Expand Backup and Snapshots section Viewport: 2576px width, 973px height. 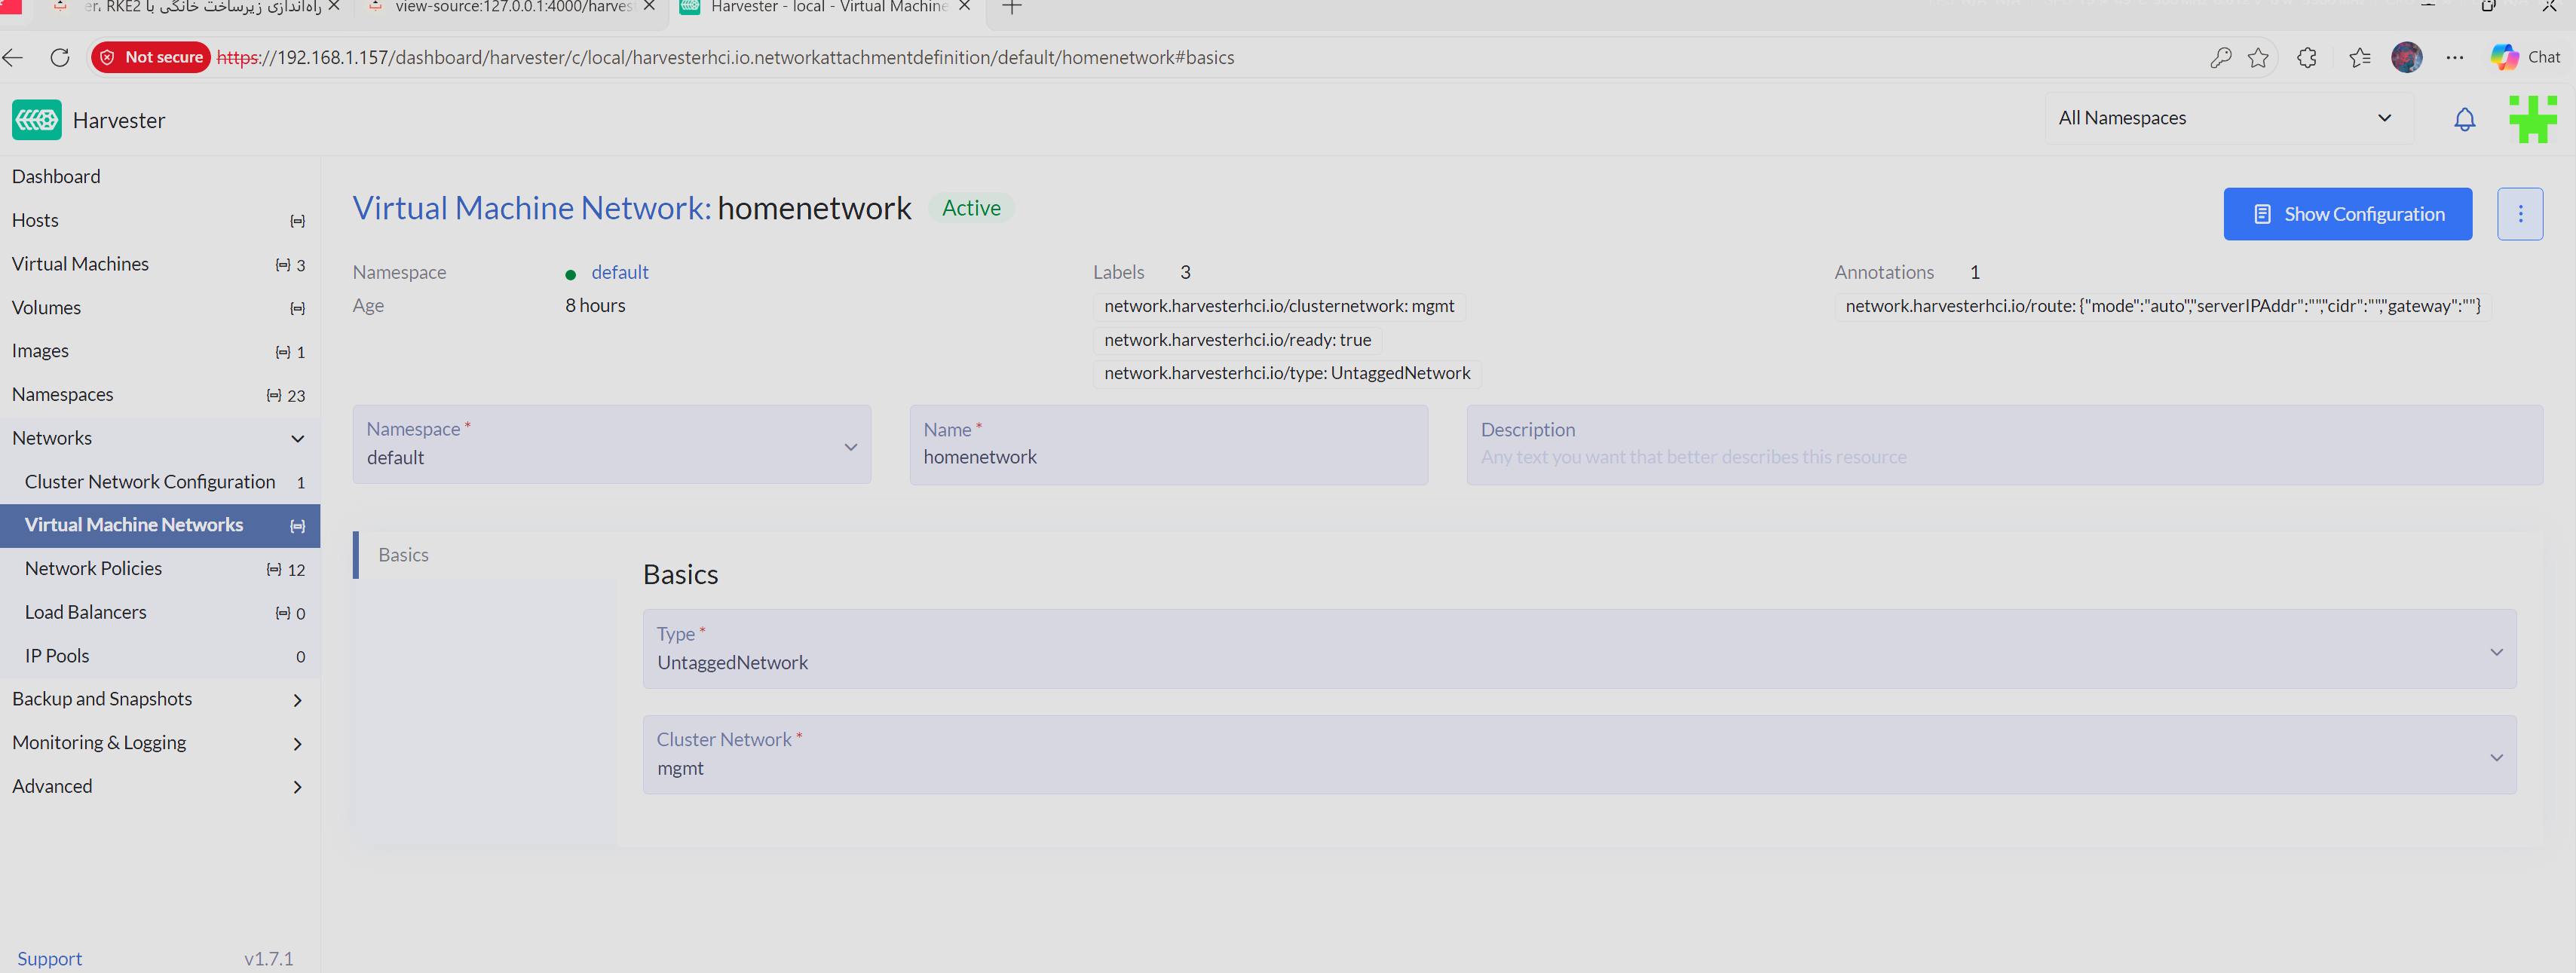click(x=297, y=700)
